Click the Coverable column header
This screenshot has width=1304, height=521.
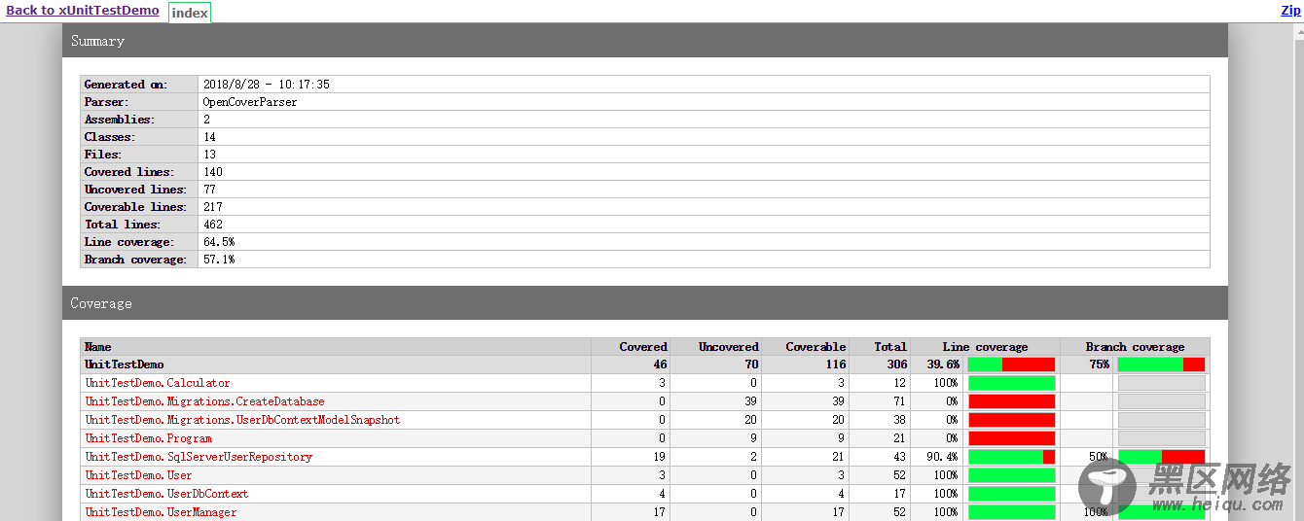click(815, 347)
